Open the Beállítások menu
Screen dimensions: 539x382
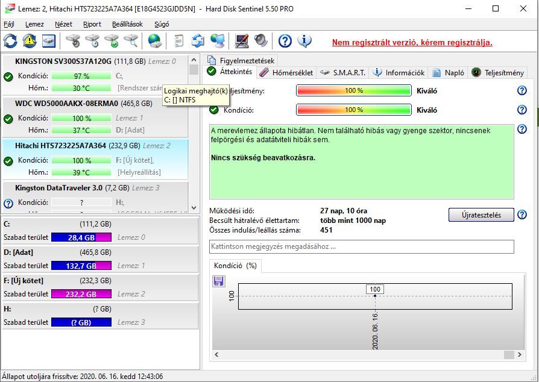click(x=128, y=24)
